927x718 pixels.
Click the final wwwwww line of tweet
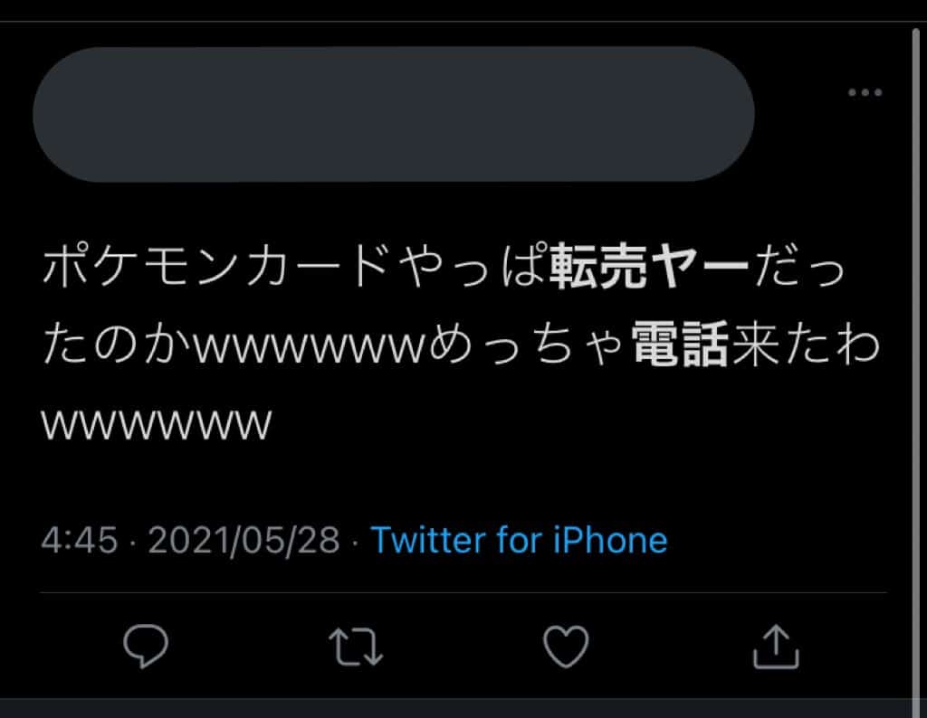[157, 423]
